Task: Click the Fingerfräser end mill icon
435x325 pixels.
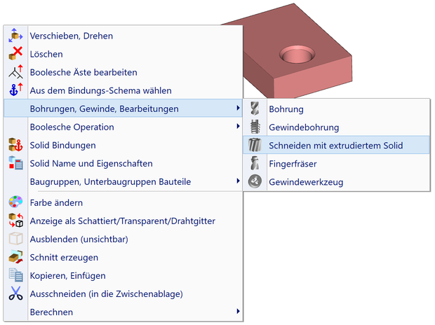Action: pos(255,164)
